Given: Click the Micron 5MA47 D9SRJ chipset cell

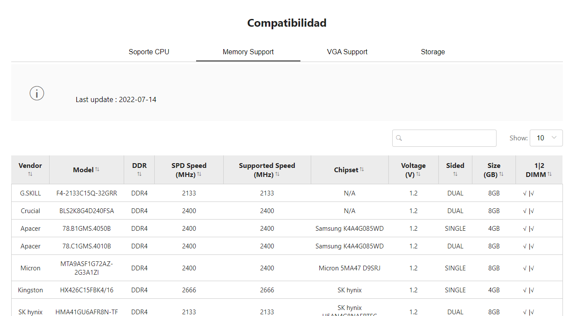Looking at the screenshot, I should point(350,268).
